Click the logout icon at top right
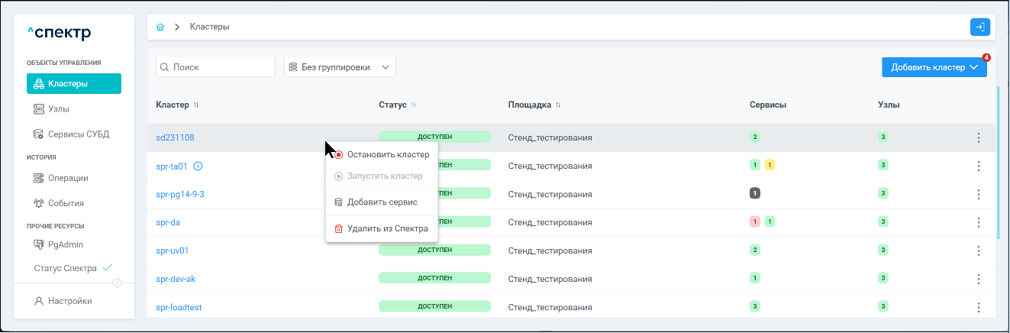1010x333 pixels. [979, 27]
